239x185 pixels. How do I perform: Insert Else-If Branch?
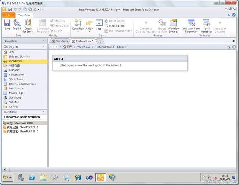[x=115, y=21]
